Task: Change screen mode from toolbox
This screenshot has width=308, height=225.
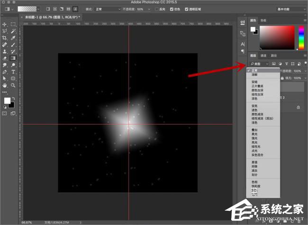Action: (x=13, y=113)
